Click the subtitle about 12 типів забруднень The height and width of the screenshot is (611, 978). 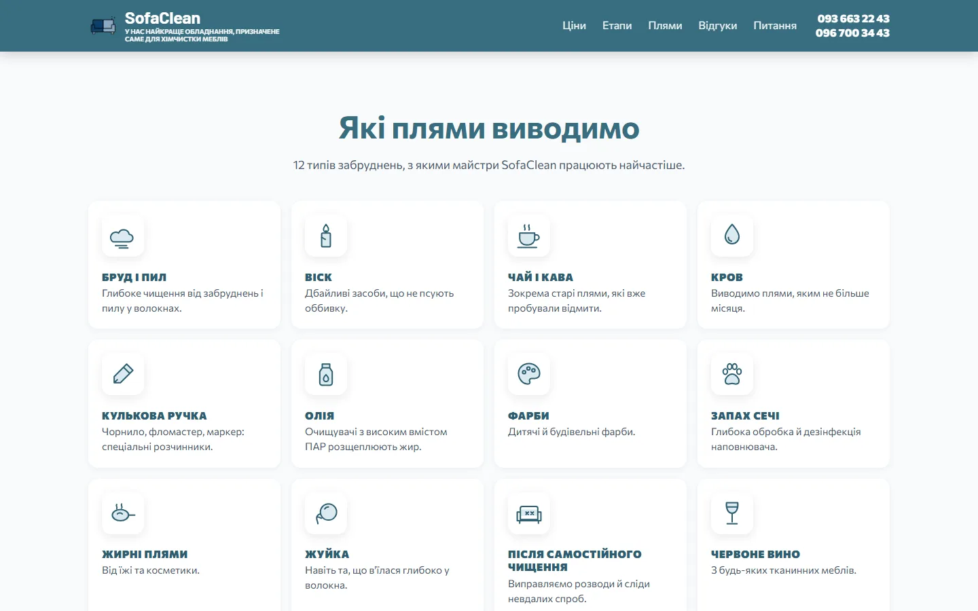[489, 165]
